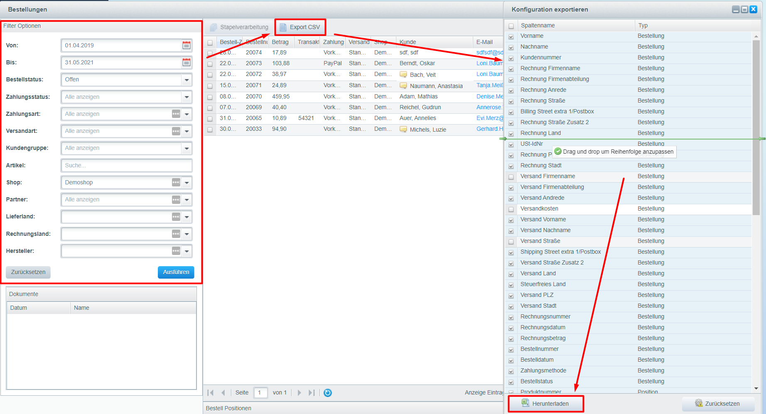The height and width of the screenshot is (414, 766).
Task: Uncheck the Vorname export column
Action: (511, 37)
